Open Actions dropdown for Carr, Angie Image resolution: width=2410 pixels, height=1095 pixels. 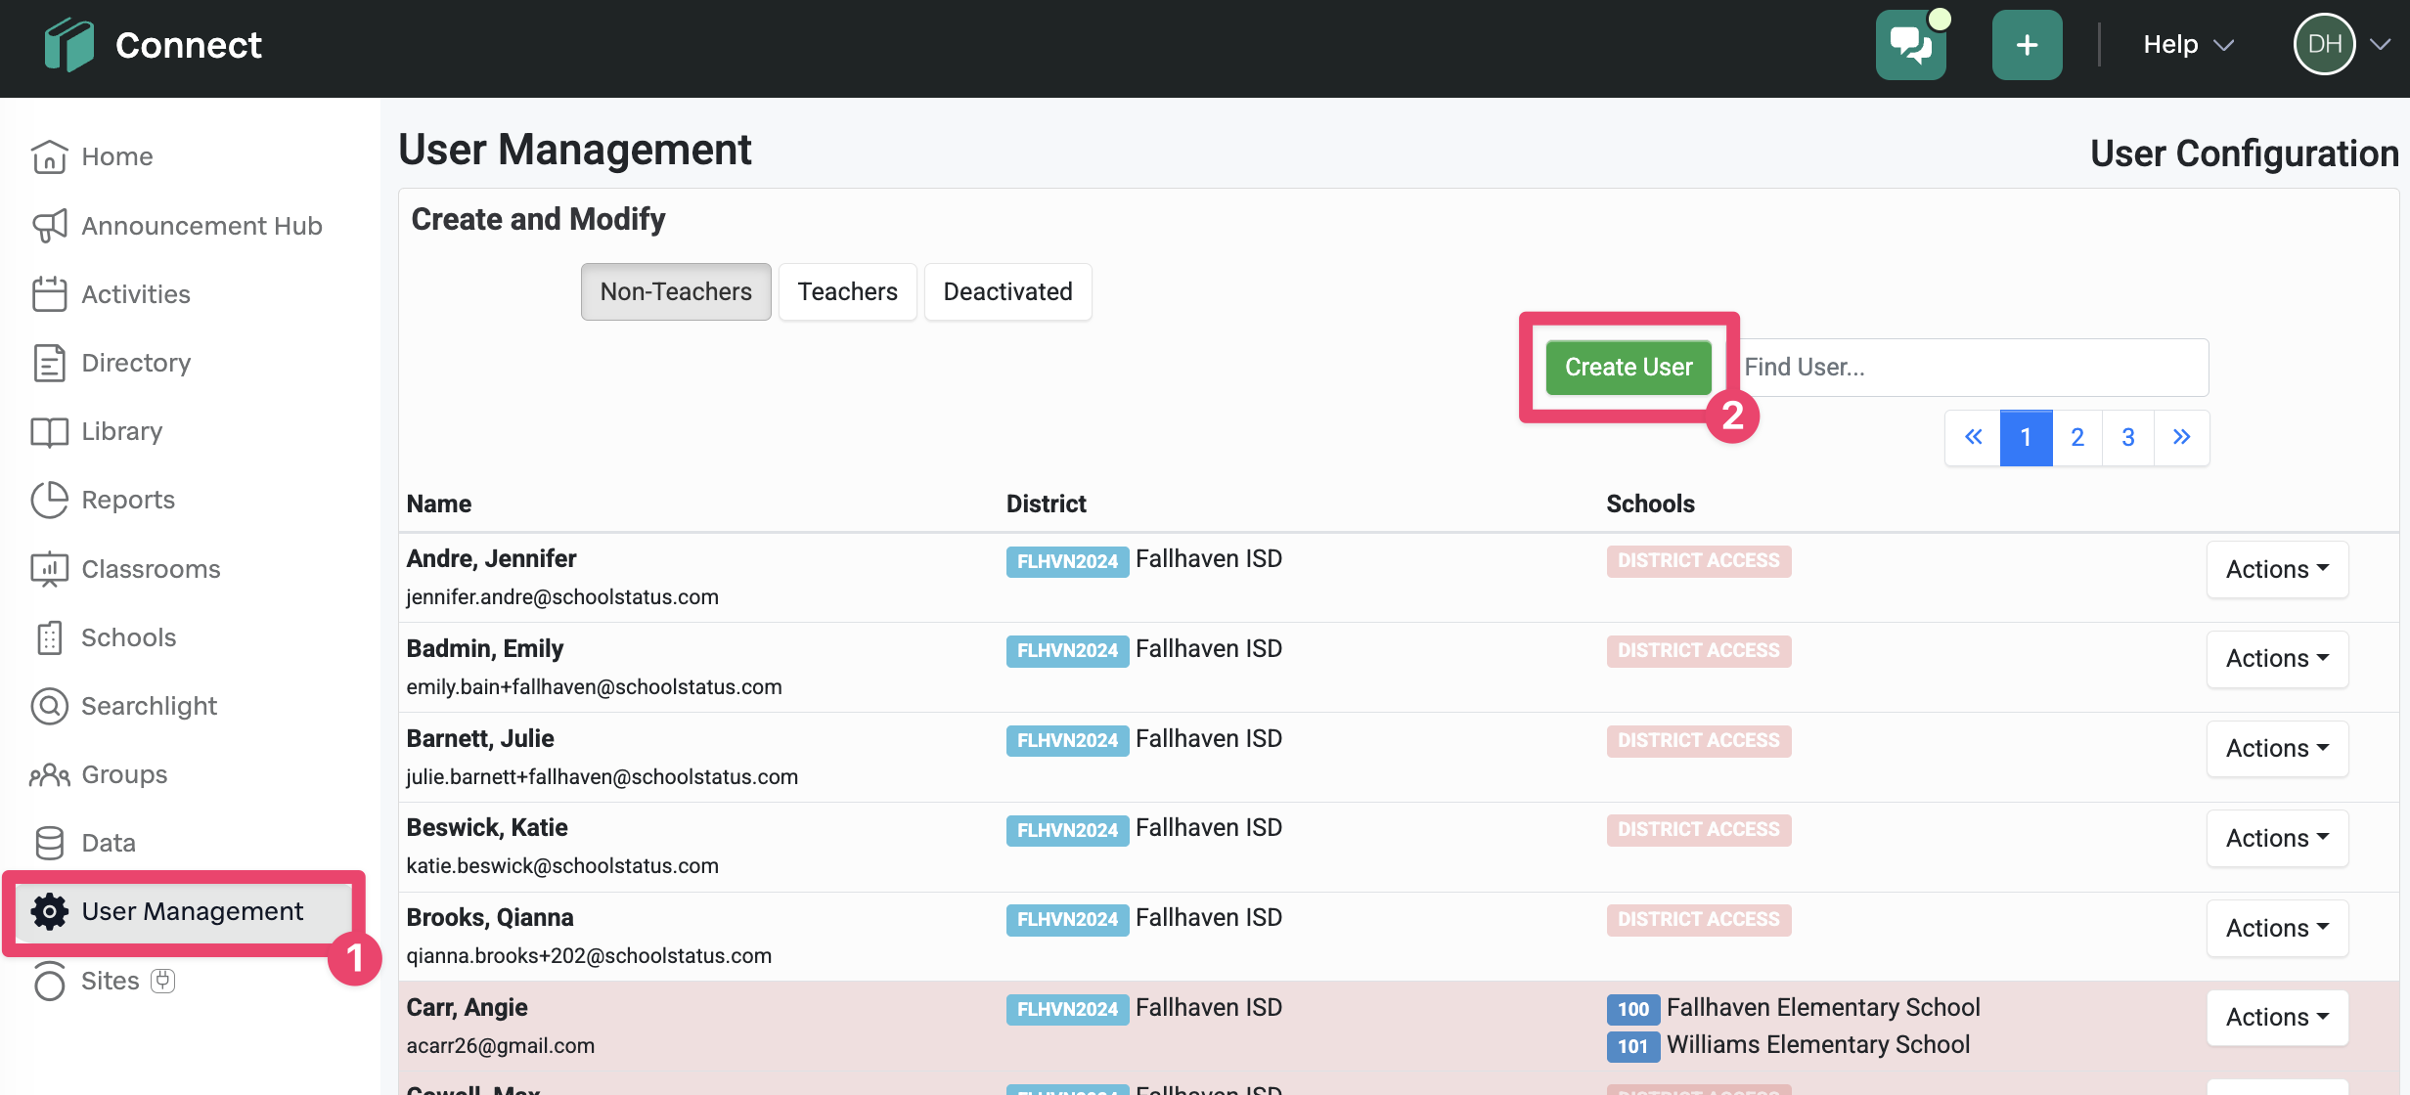coord(2277,1018)
